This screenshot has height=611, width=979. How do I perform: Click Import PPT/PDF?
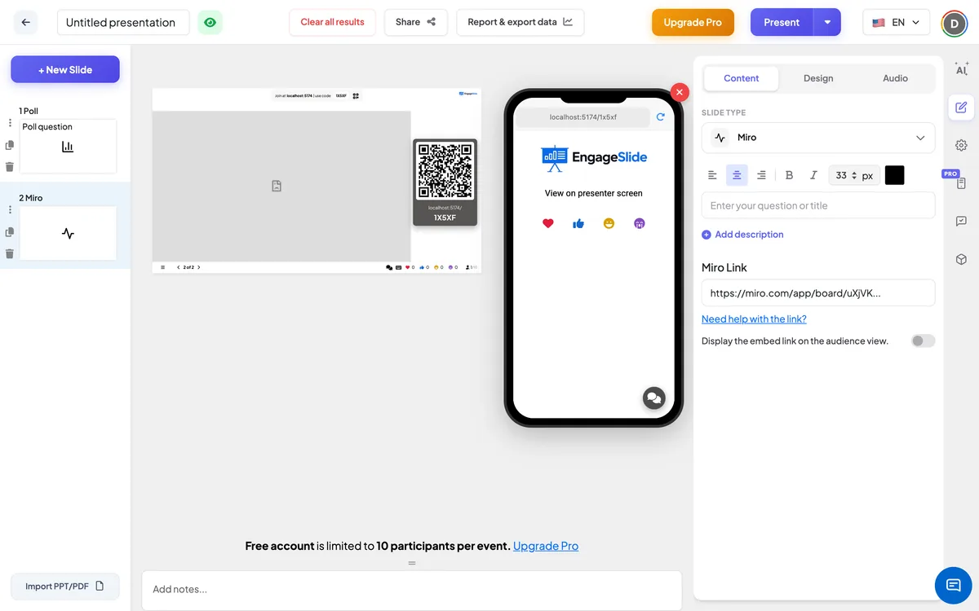tap(65, 586)
